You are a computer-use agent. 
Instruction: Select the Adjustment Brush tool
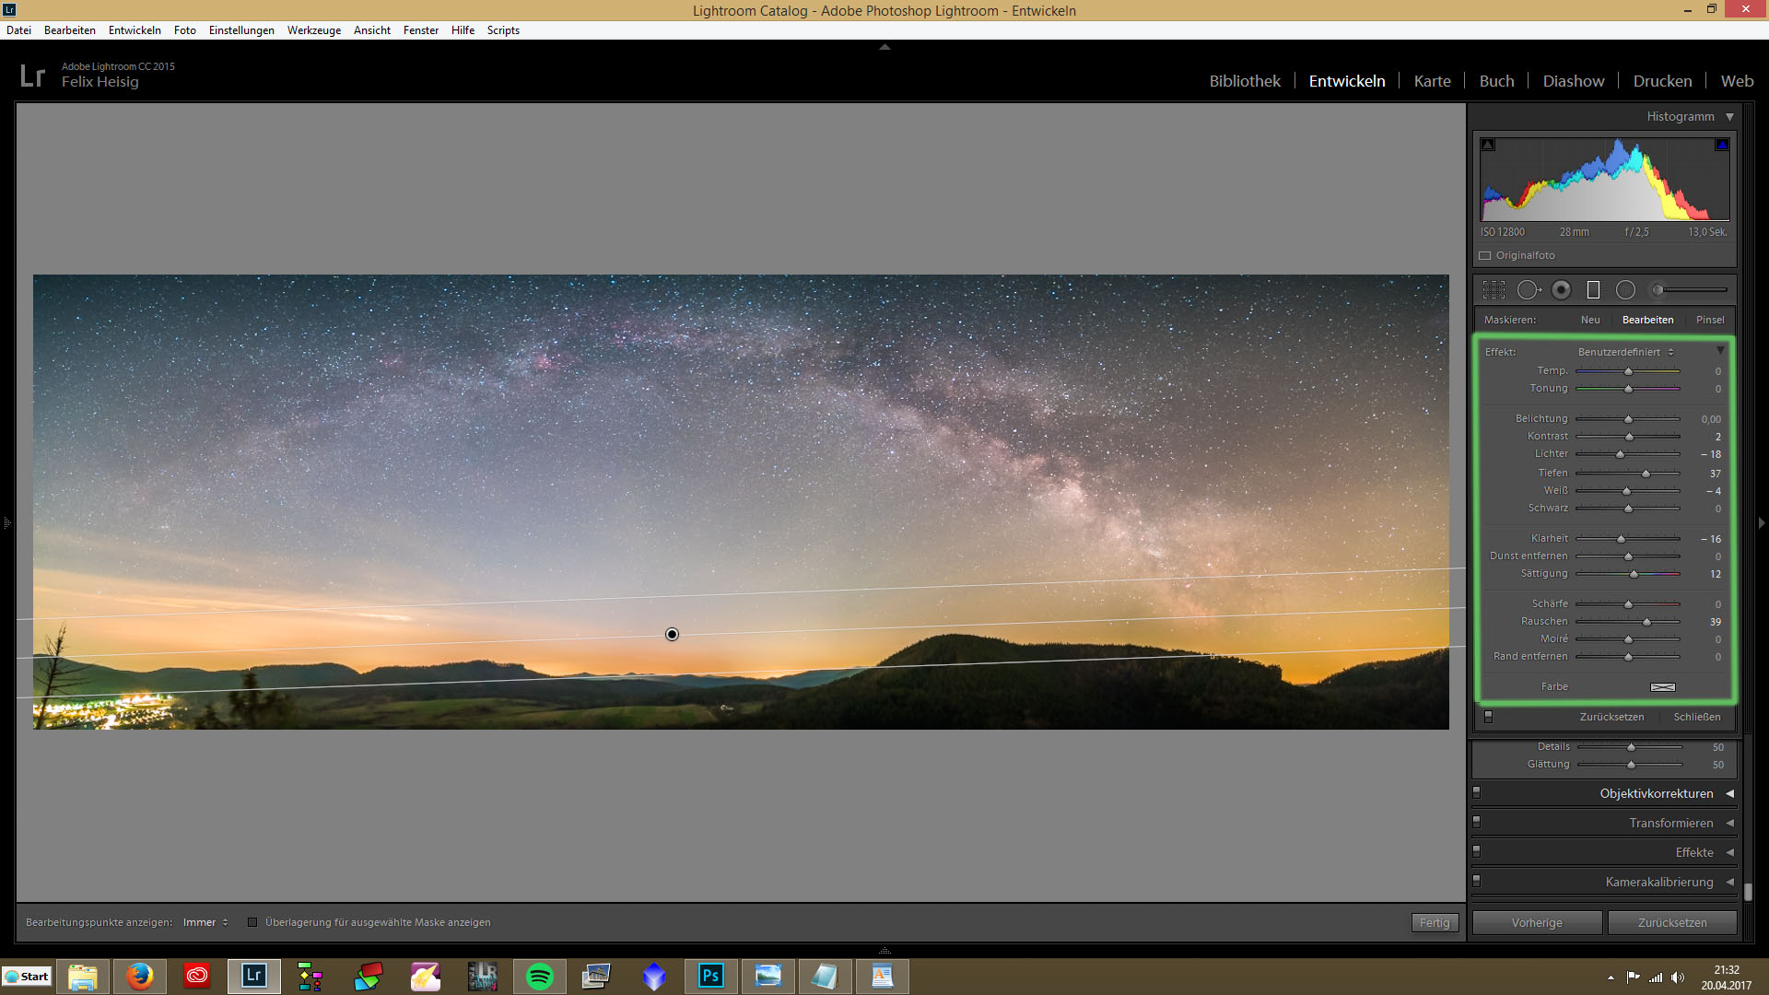coord(1690,290)
